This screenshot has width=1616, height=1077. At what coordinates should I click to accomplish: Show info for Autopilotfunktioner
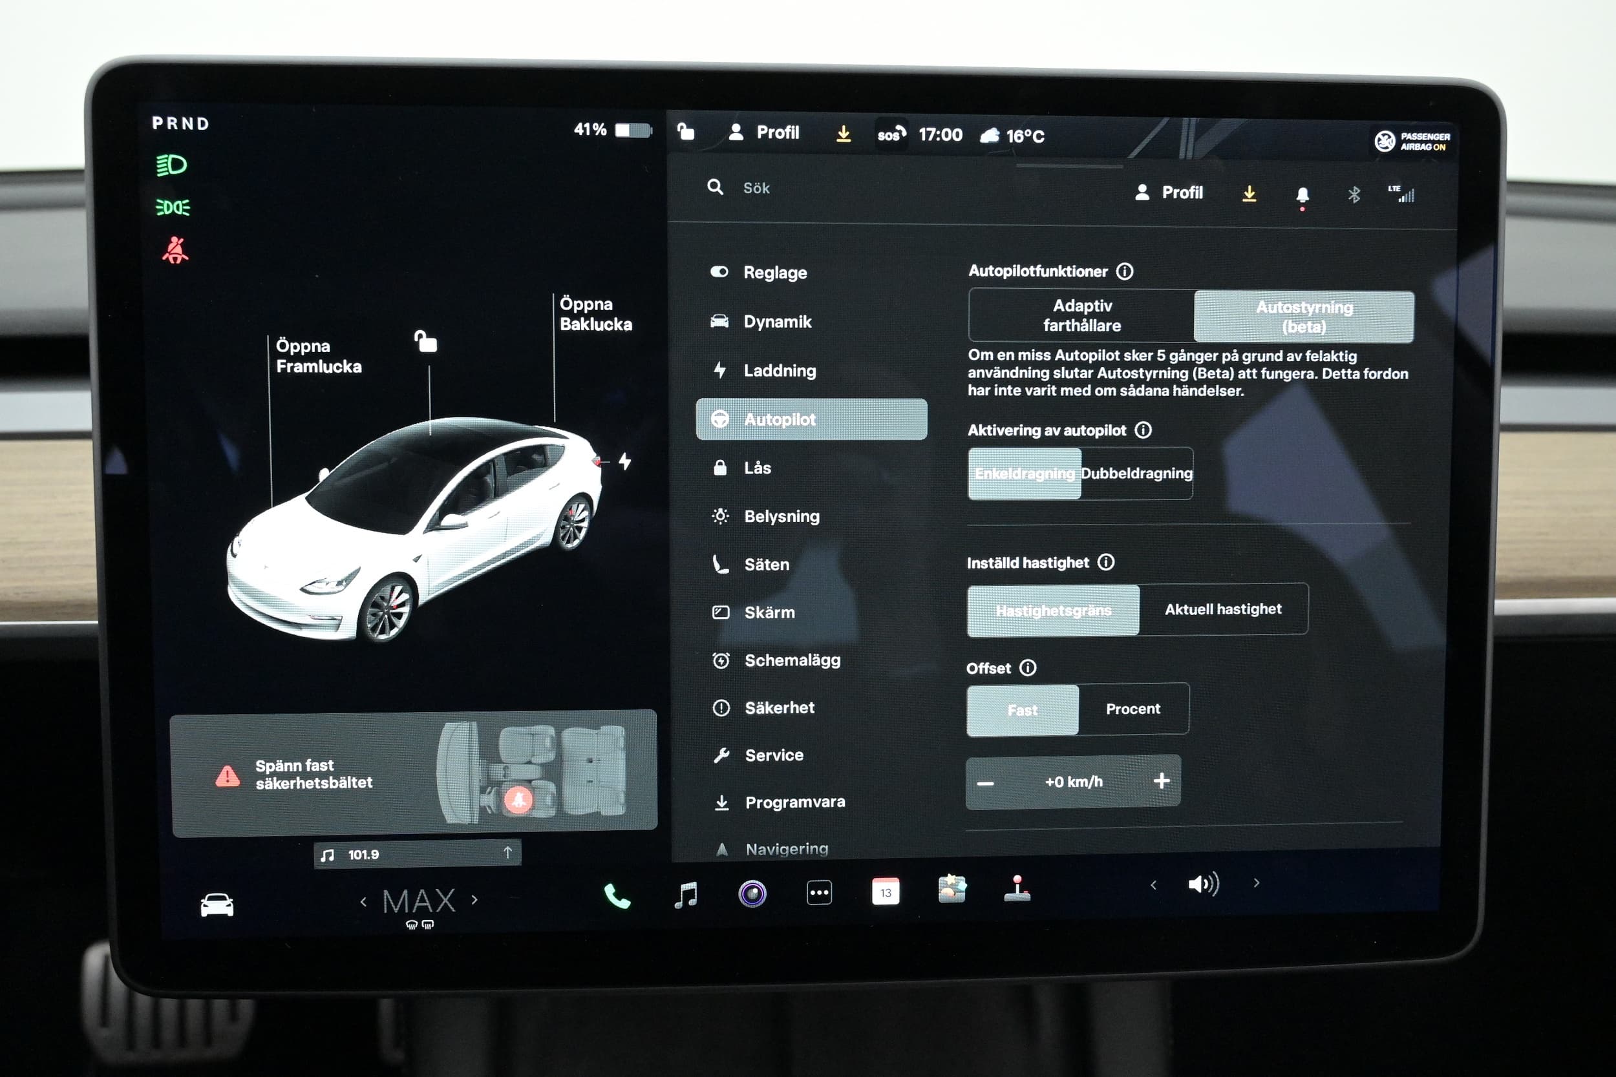pos(1125,271)
